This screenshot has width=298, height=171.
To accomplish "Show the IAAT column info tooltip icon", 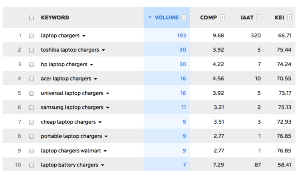I will pyautogui.click(x=259, y=17).
